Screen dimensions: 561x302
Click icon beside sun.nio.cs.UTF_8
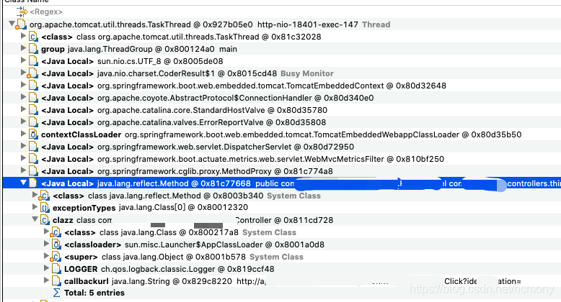(33, 61)
